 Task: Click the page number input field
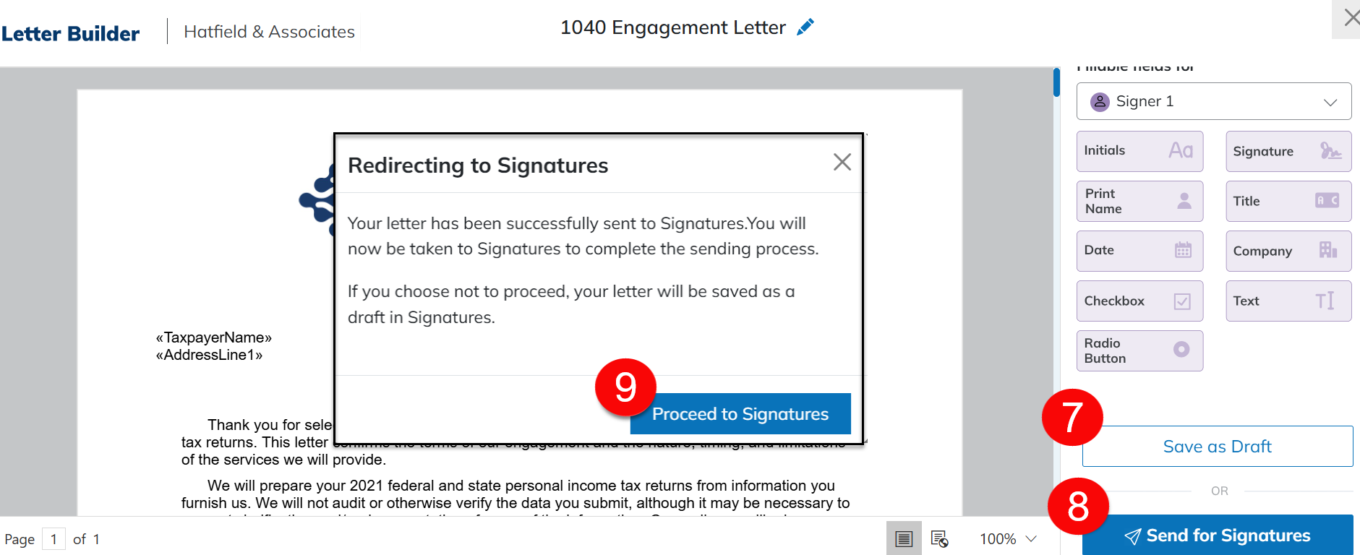(54, 539)
